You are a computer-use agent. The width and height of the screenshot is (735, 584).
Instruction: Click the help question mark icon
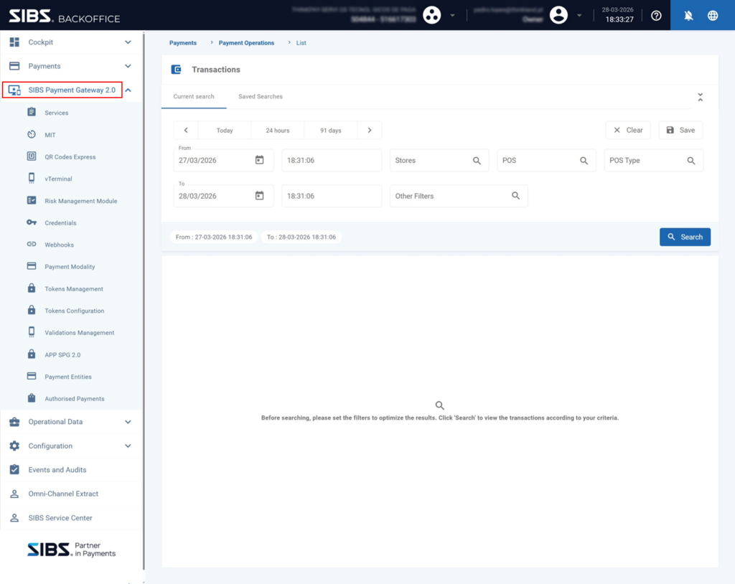656,15
